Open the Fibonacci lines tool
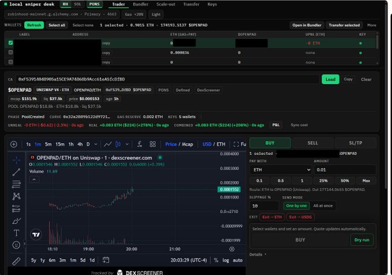Image resolution: width=392 pixels, height=275 pixels. tap(16, 184)
